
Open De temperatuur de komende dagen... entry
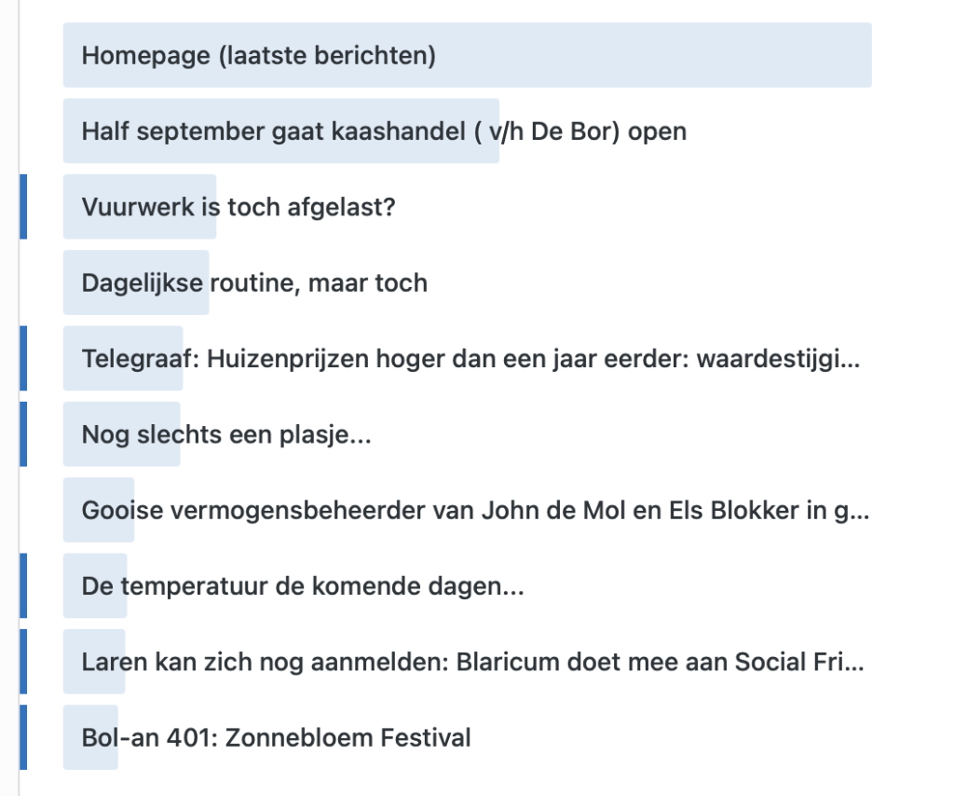point(303,586)
